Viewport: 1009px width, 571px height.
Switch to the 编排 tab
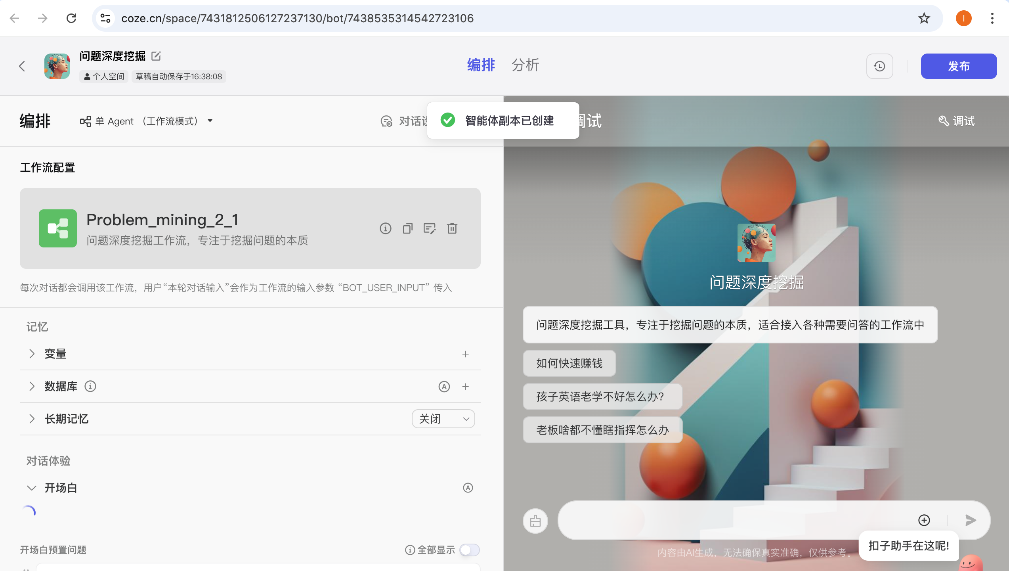[x=481, y=65]
